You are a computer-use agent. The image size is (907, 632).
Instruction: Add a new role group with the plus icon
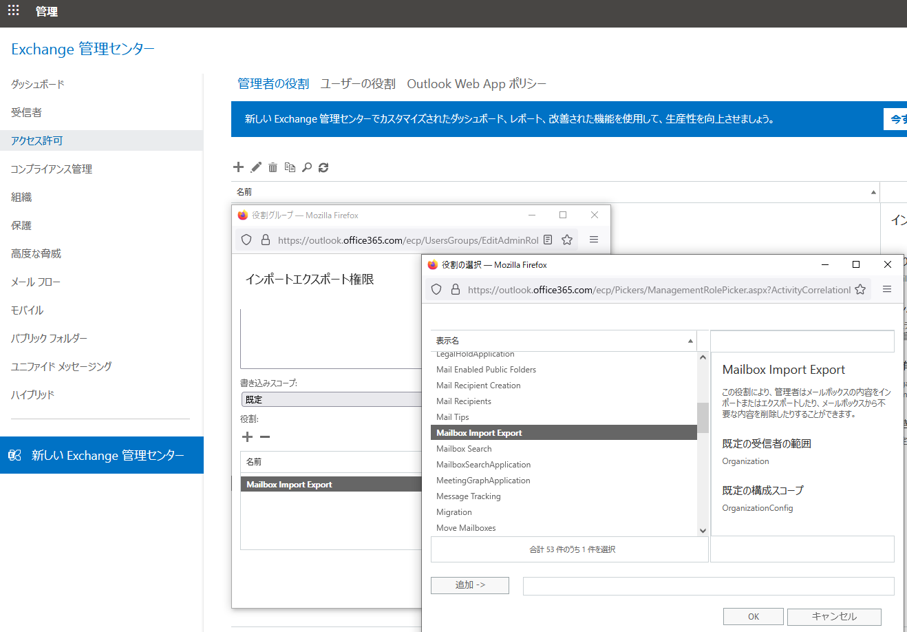[x=238, y=167]
